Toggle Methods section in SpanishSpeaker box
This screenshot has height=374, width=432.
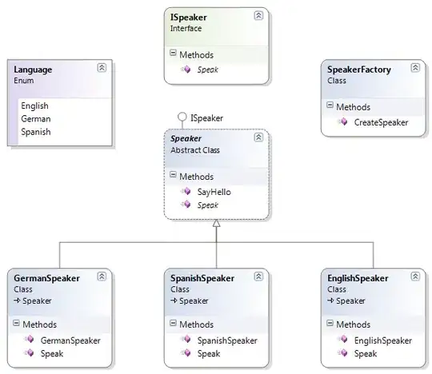(173, 323)
